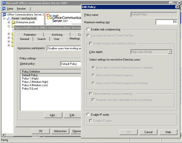Collapse the expanded node below Enterprise pools
The width and height of the screenshot is (182, 143).
click(9, 26)
